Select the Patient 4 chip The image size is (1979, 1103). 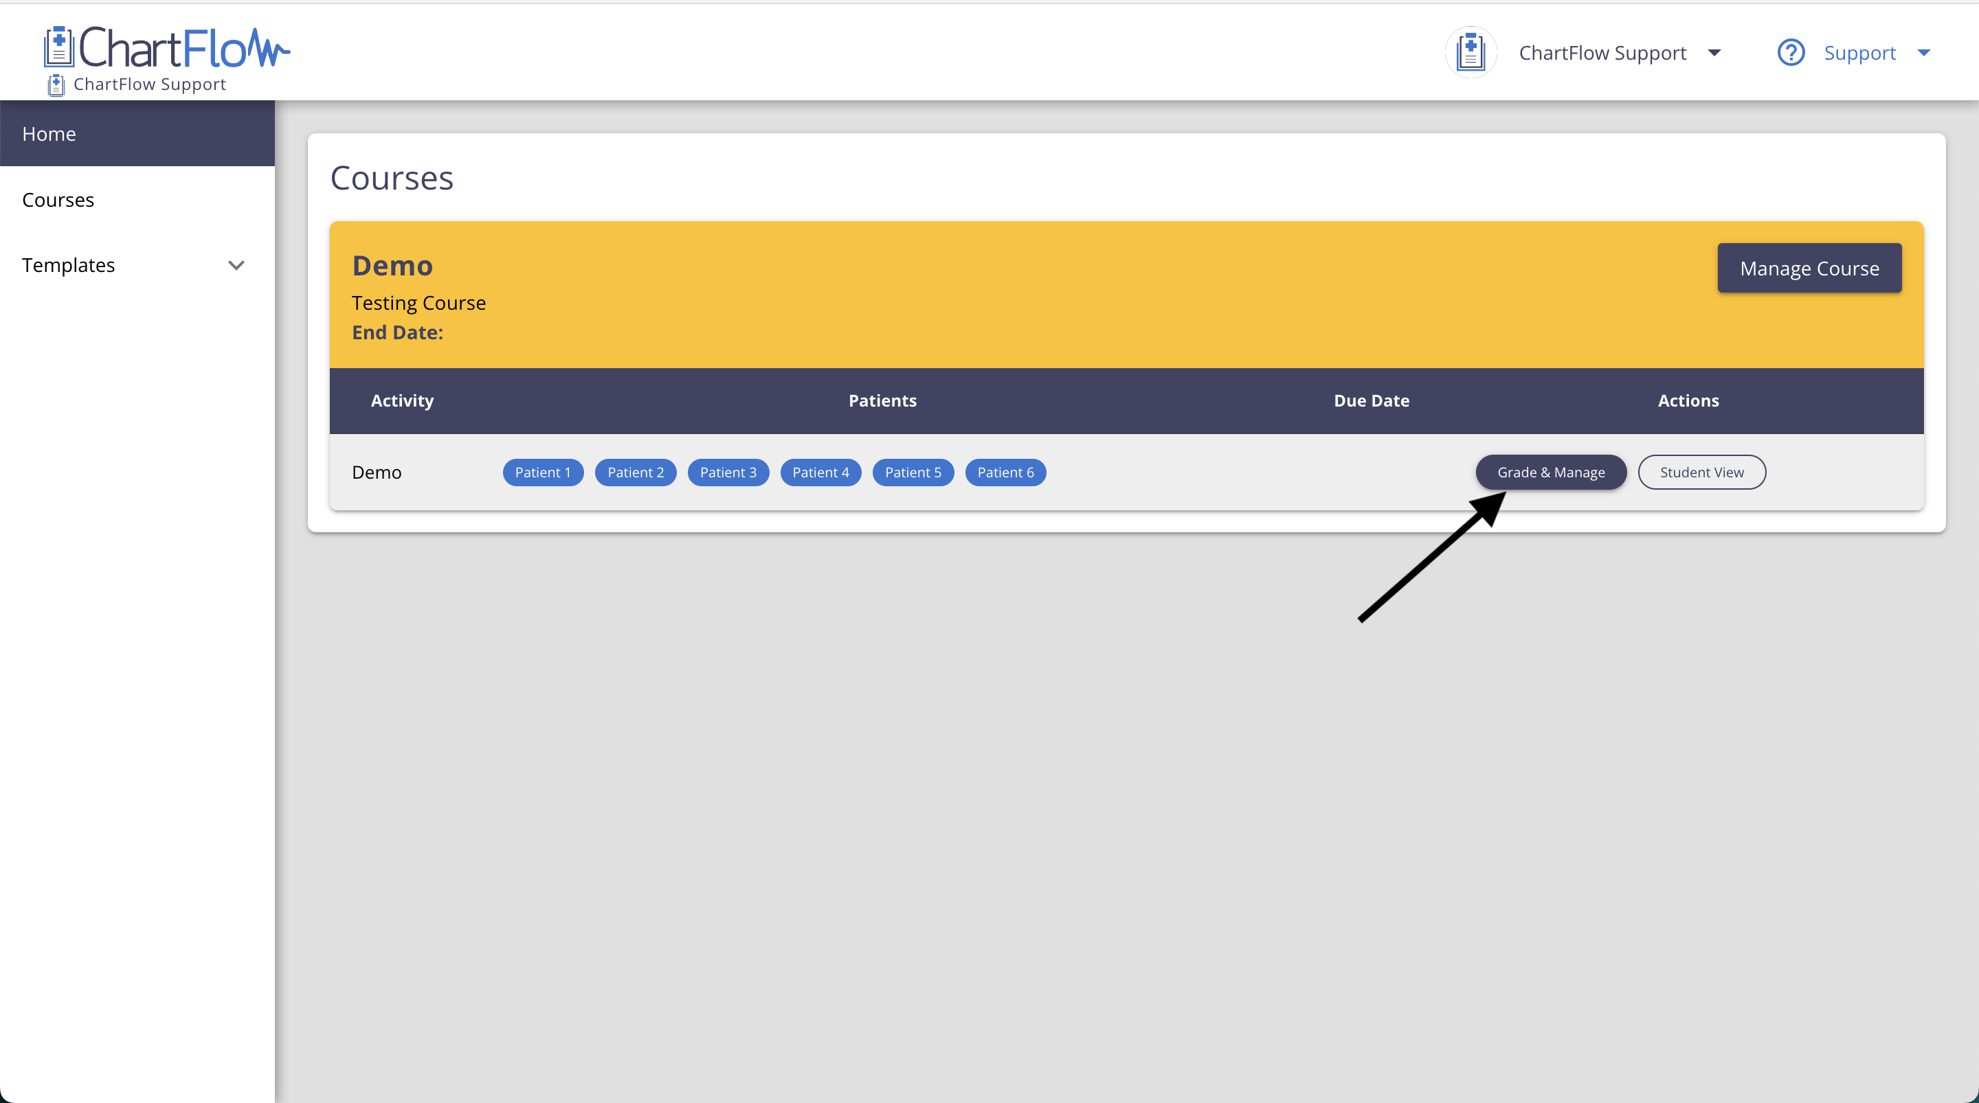[820, 473]
